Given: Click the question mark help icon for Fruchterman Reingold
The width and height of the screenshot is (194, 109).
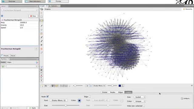Looking at the screenshot, I should coord(36,49).
